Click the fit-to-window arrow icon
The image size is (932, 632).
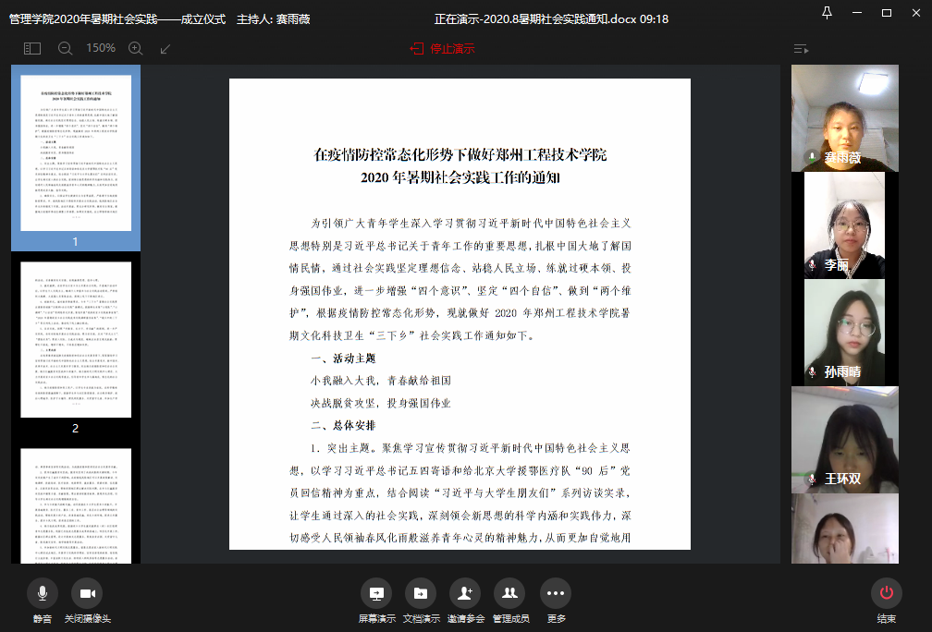pyautogui.click(x=166, y=48)
